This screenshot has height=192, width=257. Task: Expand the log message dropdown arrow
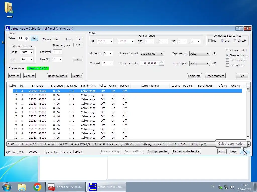249,144
